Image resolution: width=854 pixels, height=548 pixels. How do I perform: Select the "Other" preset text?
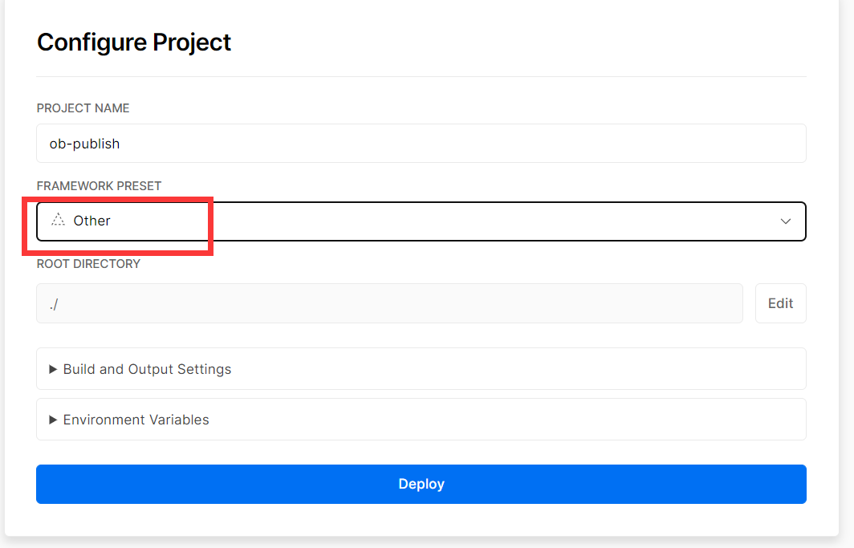(91, 221)
